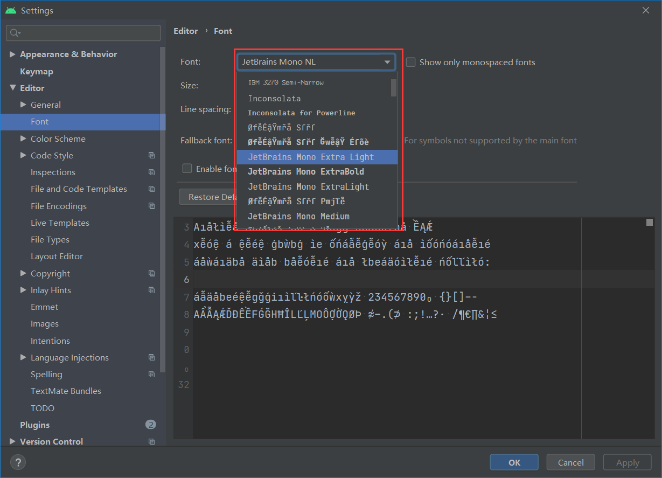The image size is (662, 478).
Task: Click the icon beside File and Code Templates
Action: (151, 189)
